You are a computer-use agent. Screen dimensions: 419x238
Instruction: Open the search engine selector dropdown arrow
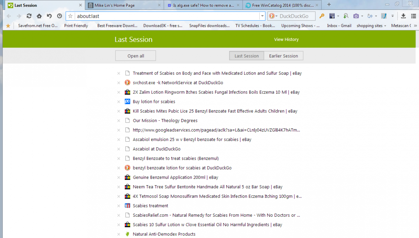point(277,16)
